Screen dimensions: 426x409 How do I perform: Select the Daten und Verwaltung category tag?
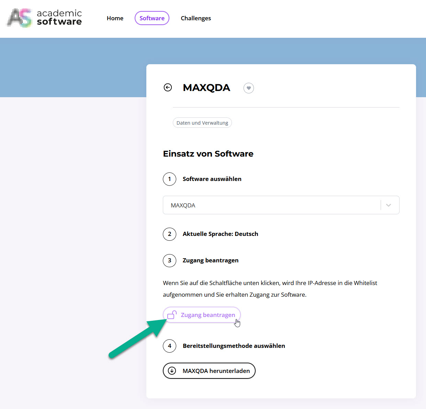[x=202, y=123]
